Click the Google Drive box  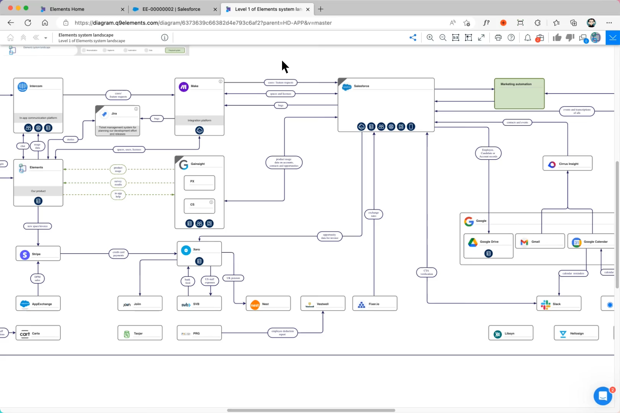[x=488, y=246]
